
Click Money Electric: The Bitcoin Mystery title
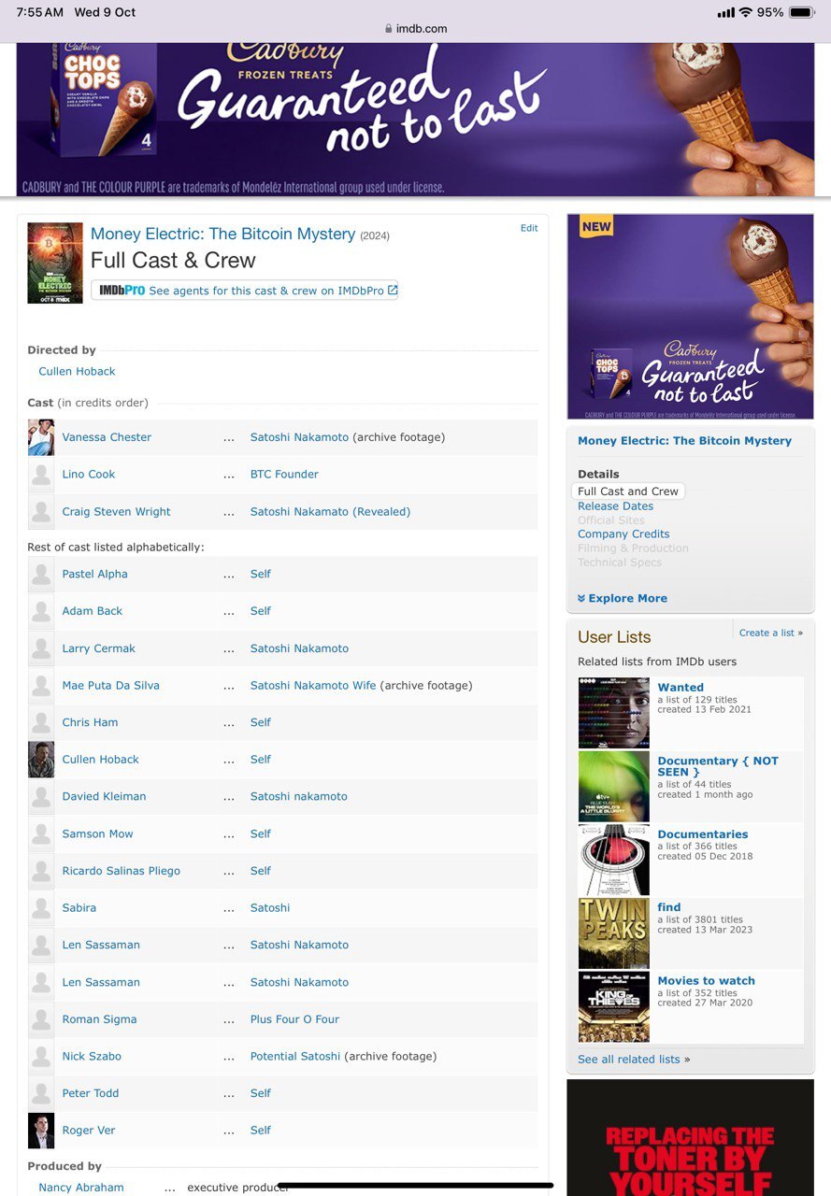[222, 235]
